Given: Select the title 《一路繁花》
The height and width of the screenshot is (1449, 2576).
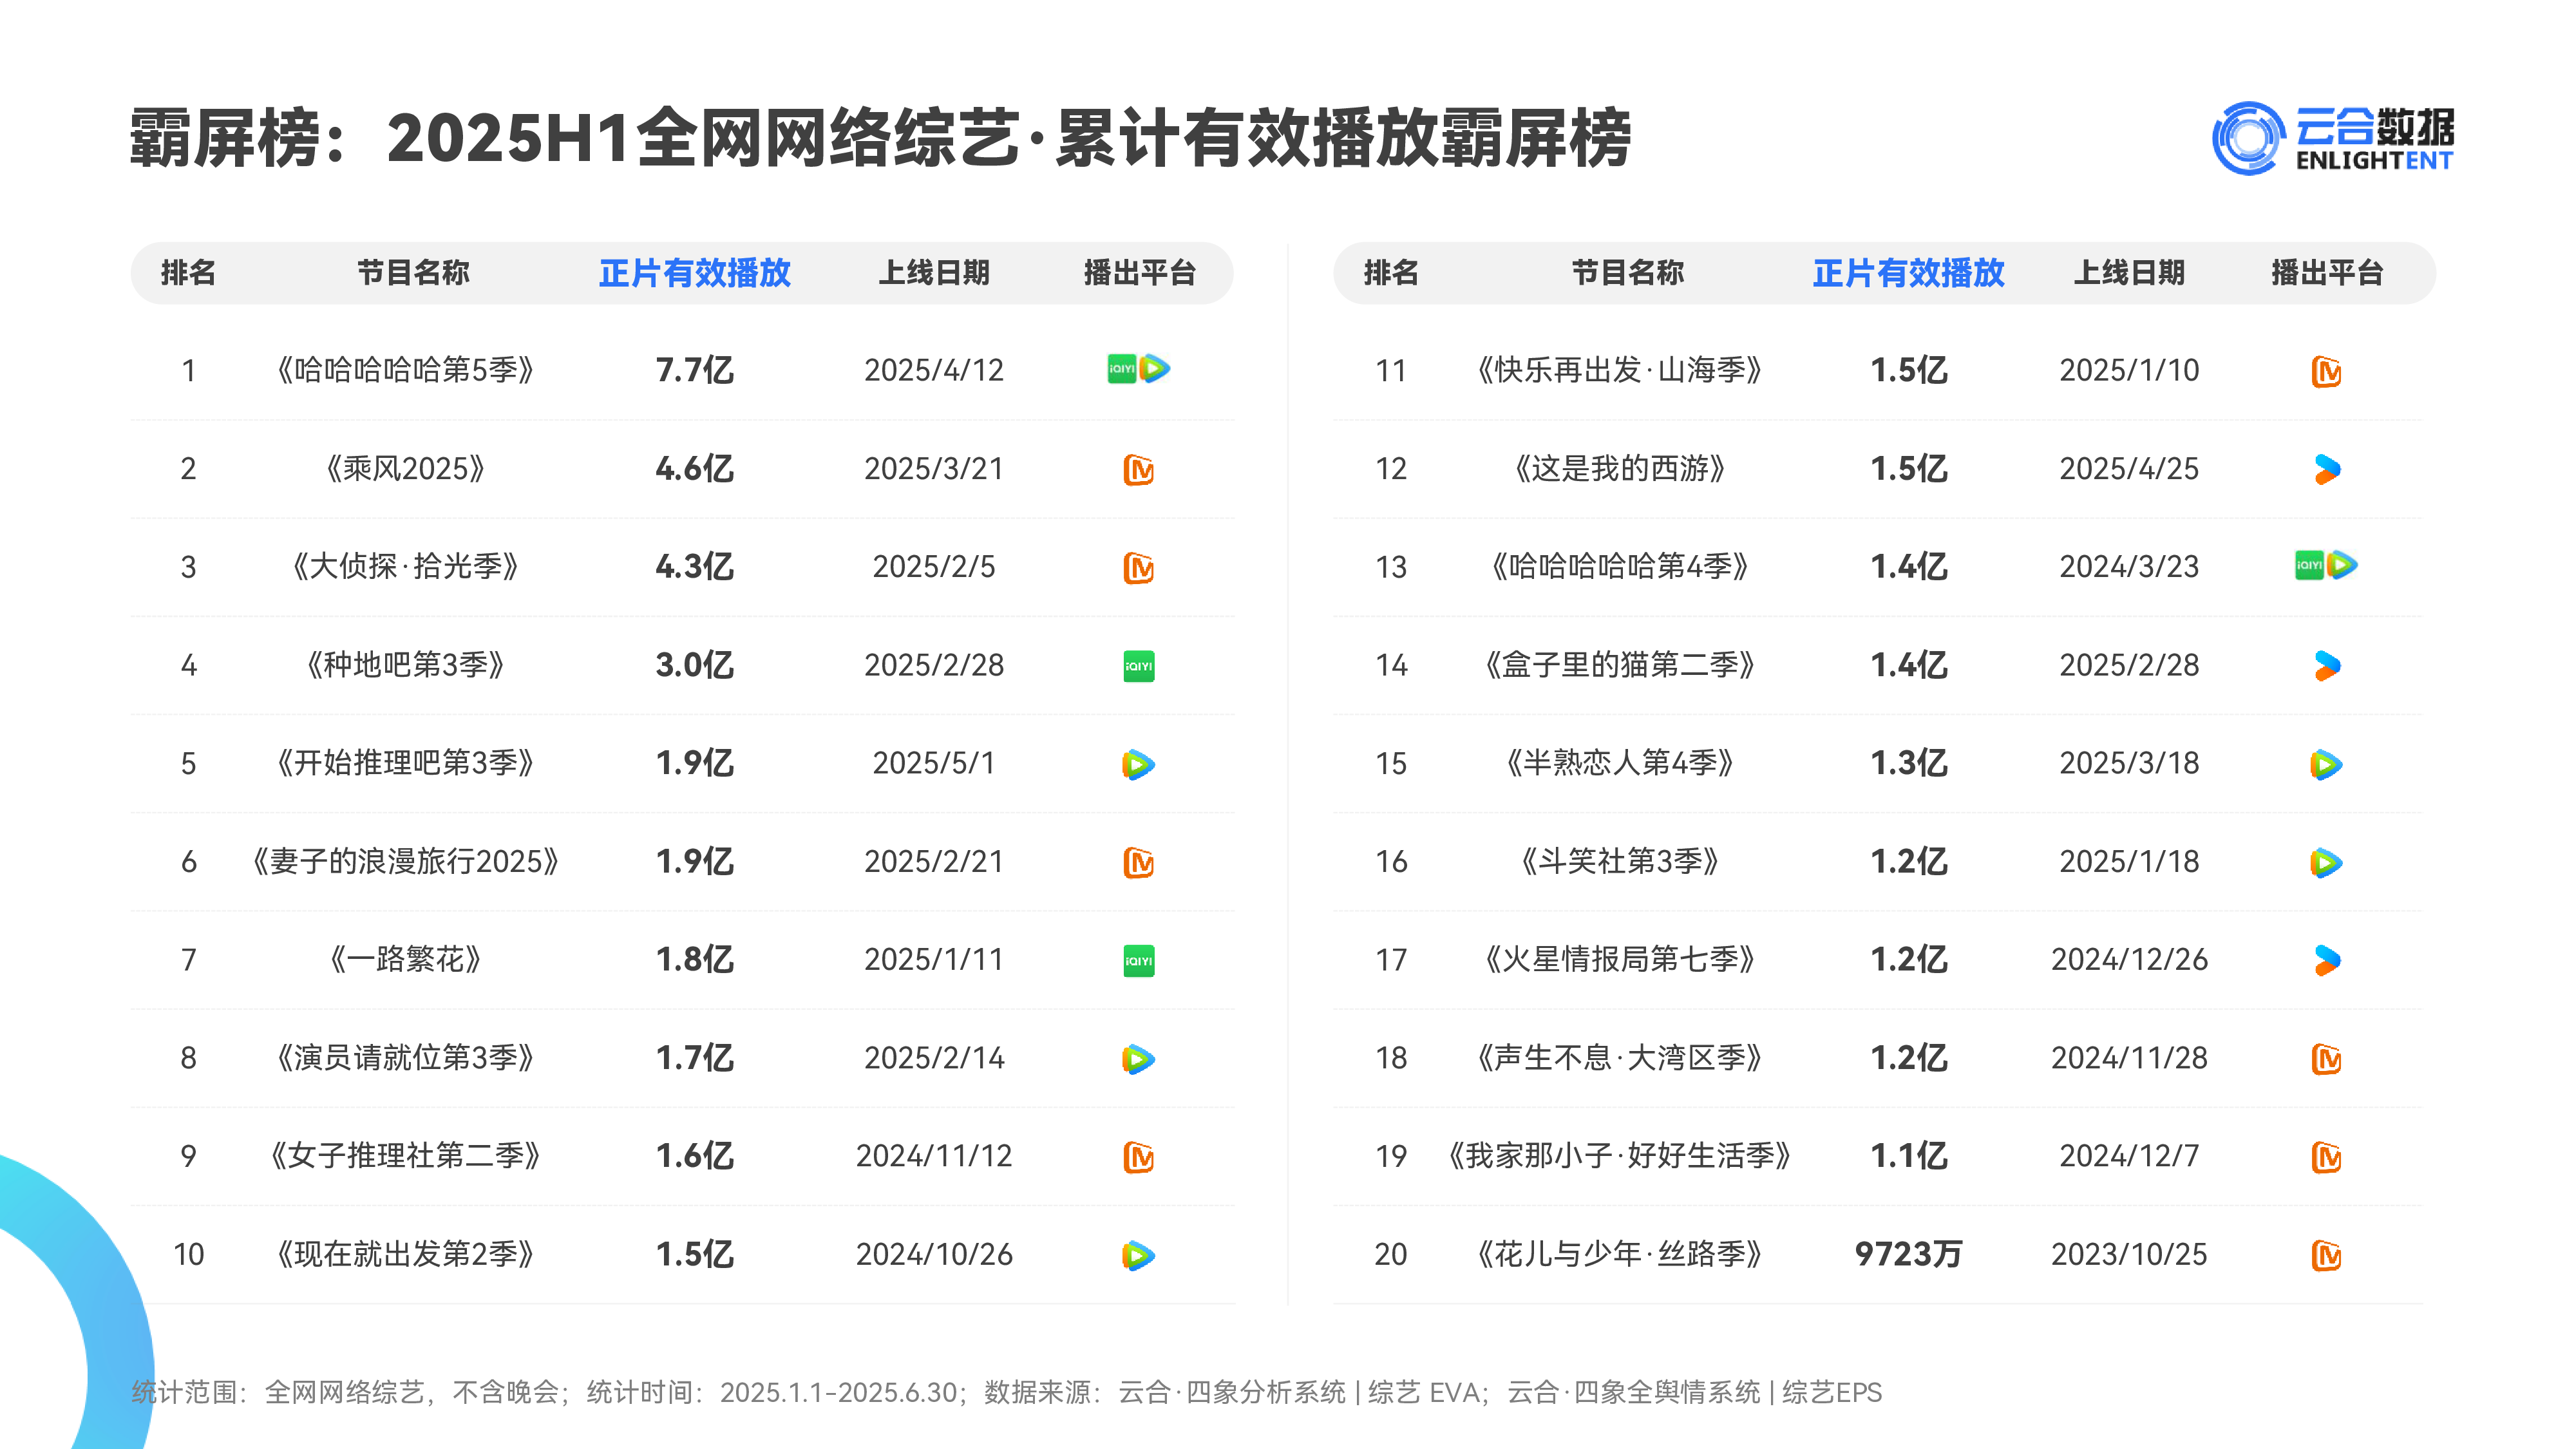Looking at the screenshot, I should point(405,959).
